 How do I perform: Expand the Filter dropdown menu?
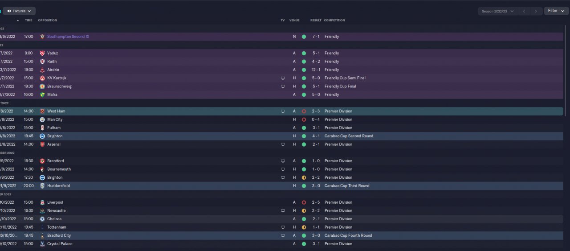point(556,11)
